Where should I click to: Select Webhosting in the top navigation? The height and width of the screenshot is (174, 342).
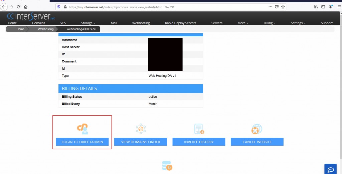141,23
